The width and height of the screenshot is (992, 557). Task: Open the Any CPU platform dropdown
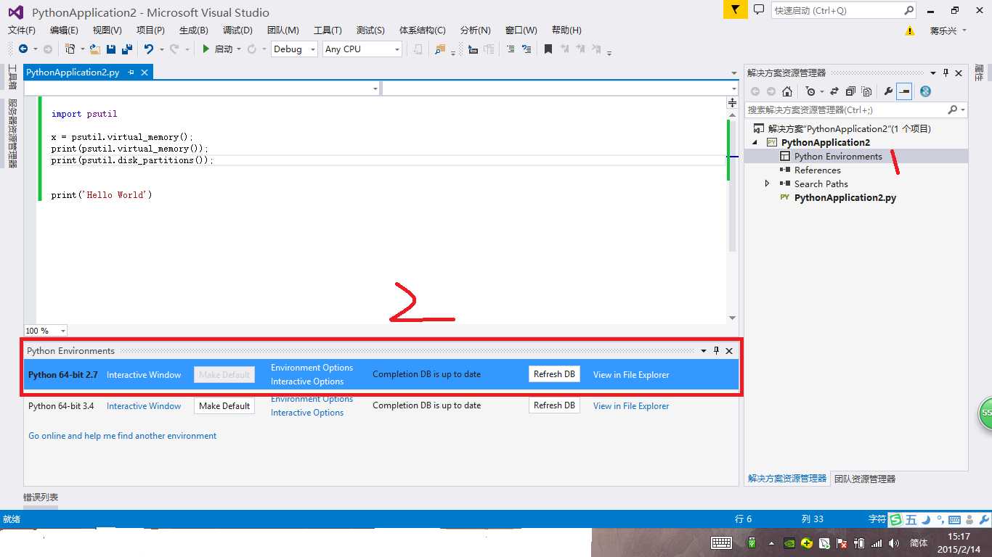(x=362, y=49)
